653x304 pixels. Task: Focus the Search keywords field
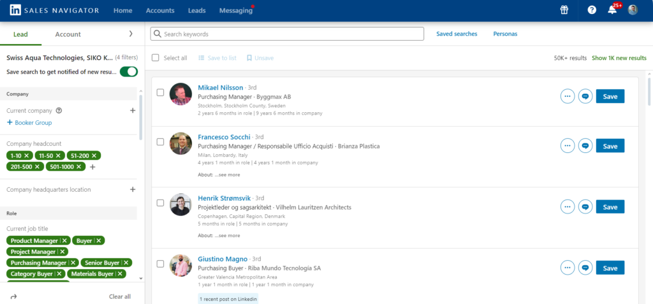click(x=287, y=34)
